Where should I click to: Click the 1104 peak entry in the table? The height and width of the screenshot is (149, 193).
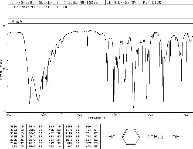(73, 133)
